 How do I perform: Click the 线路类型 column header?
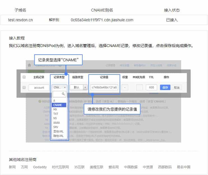(x=78, y=77)
